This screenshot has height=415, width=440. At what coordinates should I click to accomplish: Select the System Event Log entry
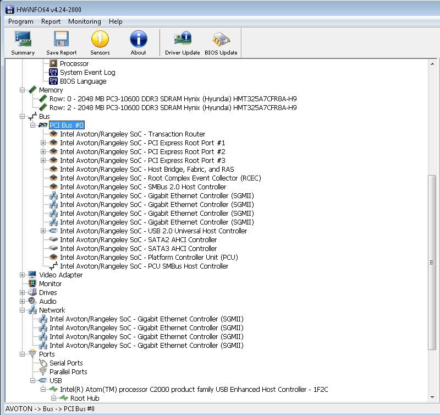click(x=87, y=73)
